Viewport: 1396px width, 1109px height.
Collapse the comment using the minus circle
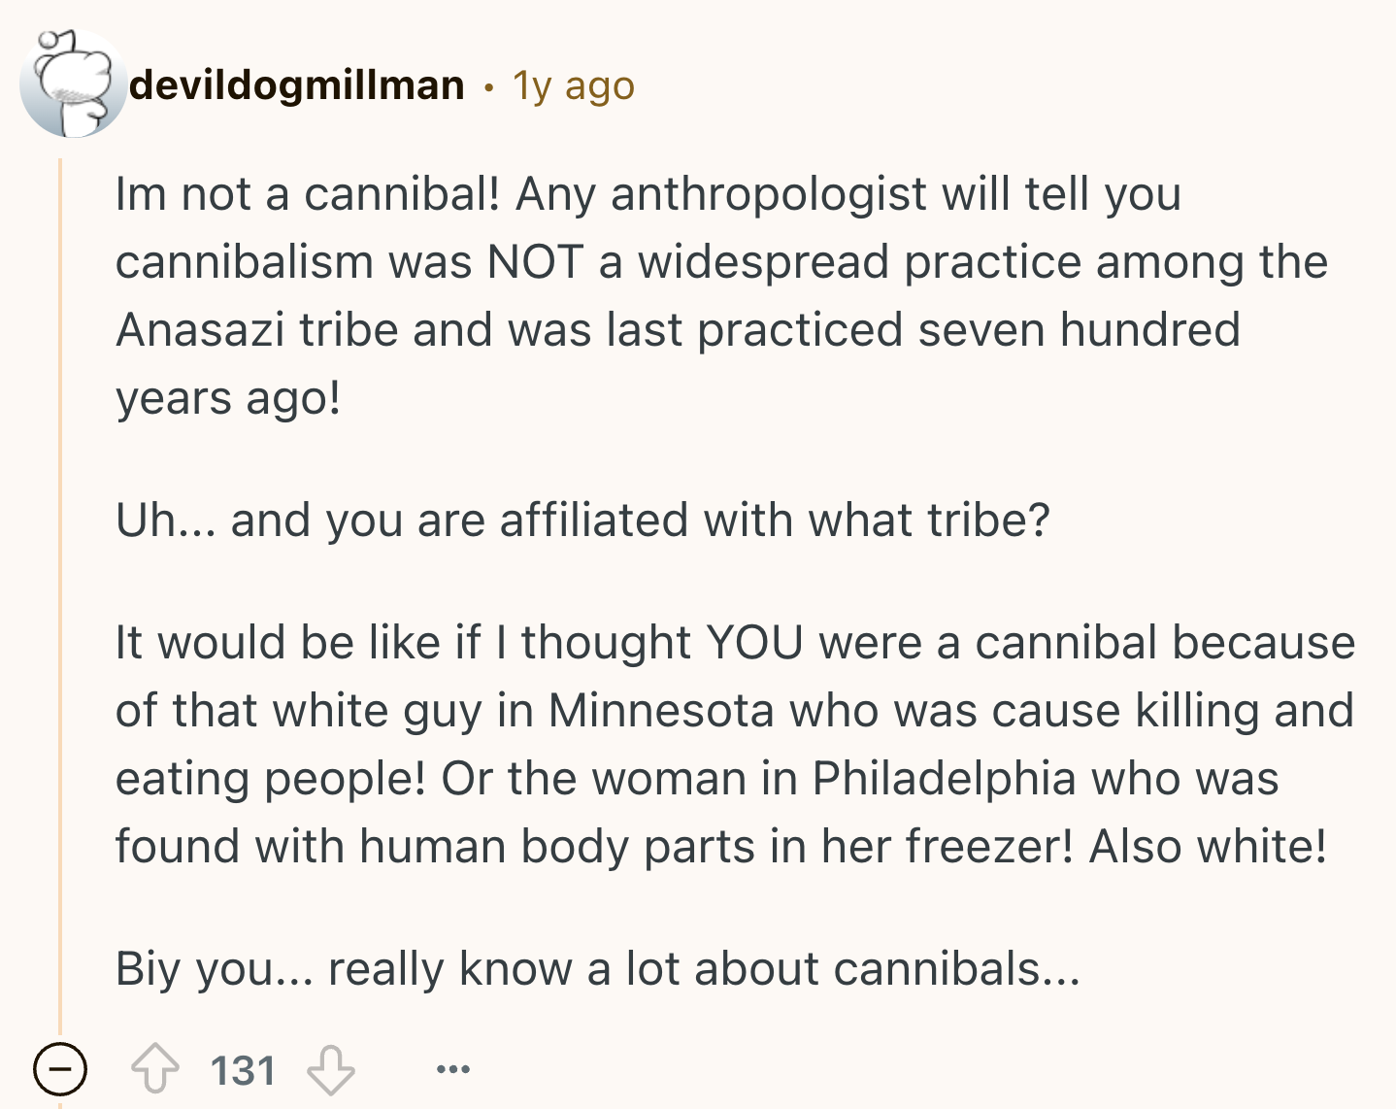tap(60, 1069)
